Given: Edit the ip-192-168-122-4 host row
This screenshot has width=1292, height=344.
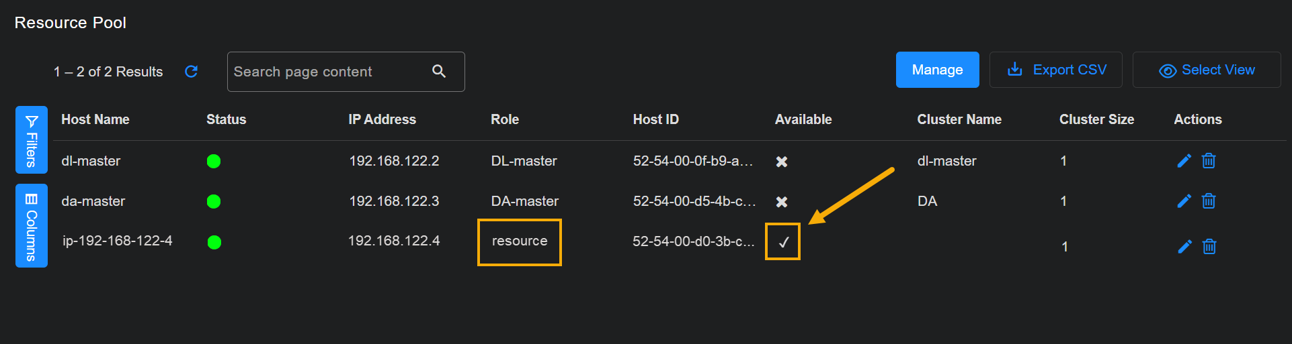Looking at the screenshot, I should (1184, 247).
